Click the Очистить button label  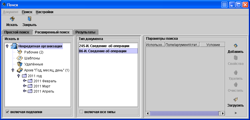pyautogui.click(x=235, y=91)
